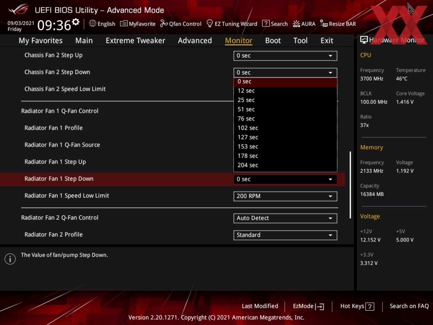Click Radiator Fan 1 Step Down label

click(59, 179)
